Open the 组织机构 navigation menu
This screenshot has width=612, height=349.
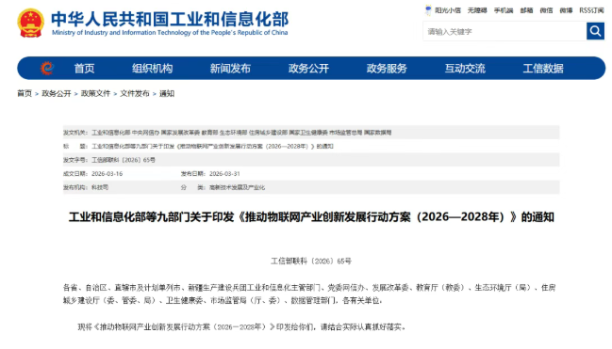[152, 69]
